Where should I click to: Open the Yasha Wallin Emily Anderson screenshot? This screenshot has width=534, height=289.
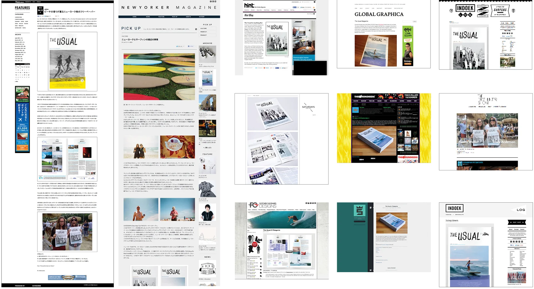(486, 132)
